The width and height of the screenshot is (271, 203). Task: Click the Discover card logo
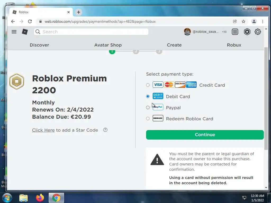[x=180, y=85]
